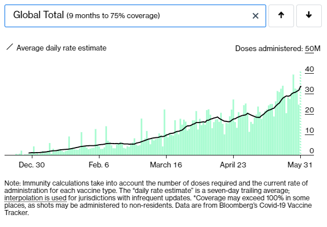327x227 pixels.
Task: Click the 'Average daily rate estimate' legend
Action: point(61,48)
